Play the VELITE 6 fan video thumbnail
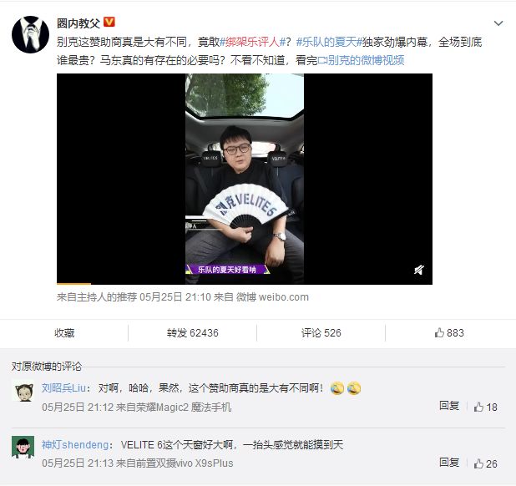 (245, 179)
